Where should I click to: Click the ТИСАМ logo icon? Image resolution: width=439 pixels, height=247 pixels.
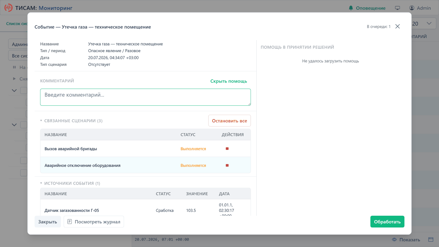click(9, 8)
